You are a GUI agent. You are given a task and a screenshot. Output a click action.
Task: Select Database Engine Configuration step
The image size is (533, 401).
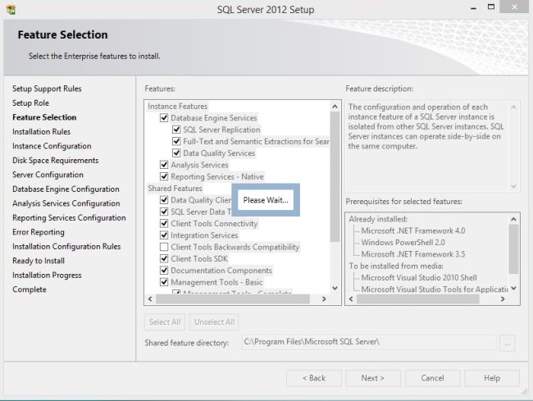(x=66, y=189)
